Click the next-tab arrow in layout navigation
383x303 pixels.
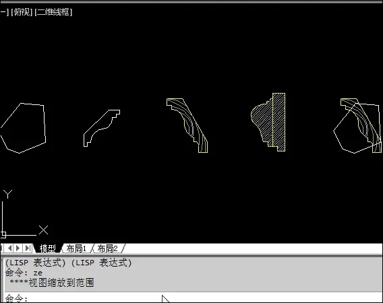coord(18,248)
